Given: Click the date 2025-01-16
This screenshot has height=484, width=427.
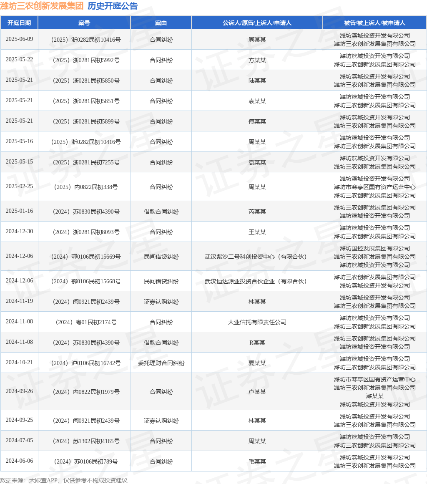Looking at the screenshot, I should tap(19, 211).
